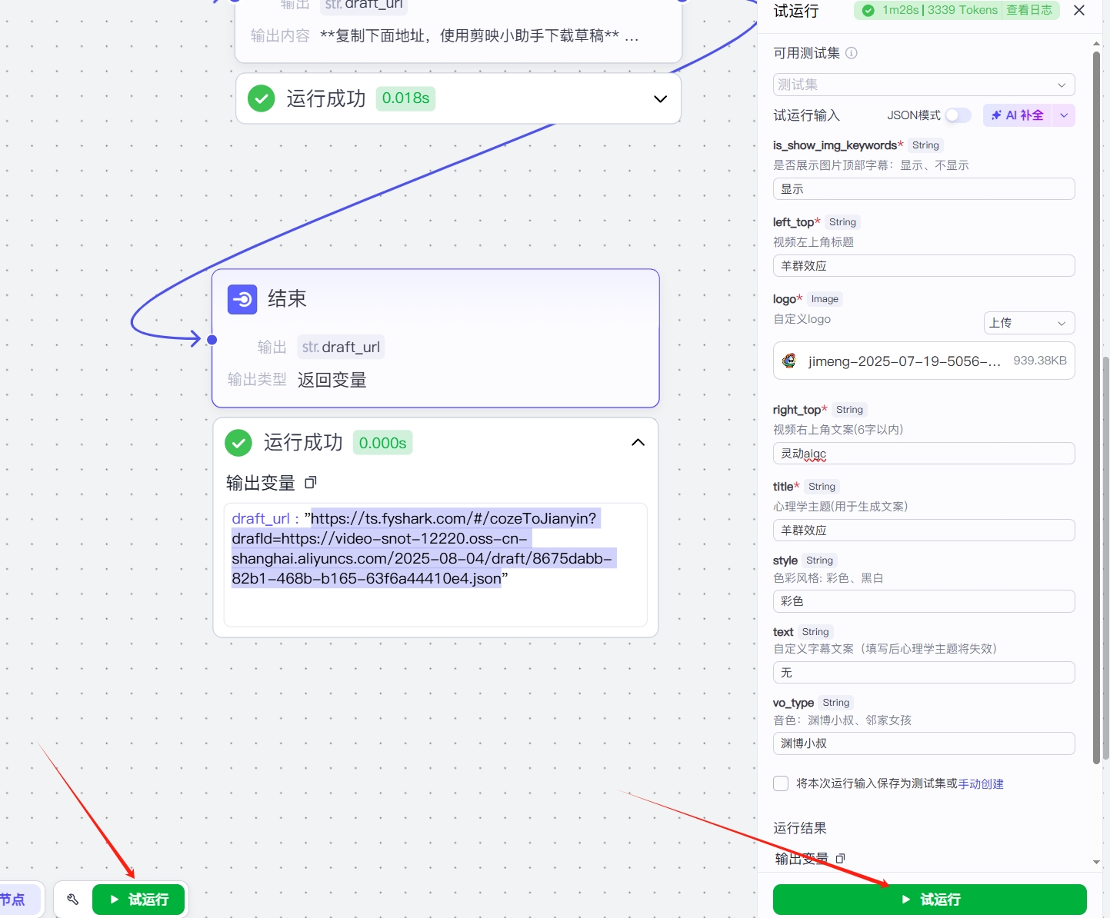Expand the 0.018s 运行成功 result panel

coord(660,99)
